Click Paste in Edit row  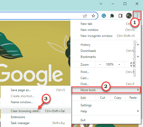(133, 98)
